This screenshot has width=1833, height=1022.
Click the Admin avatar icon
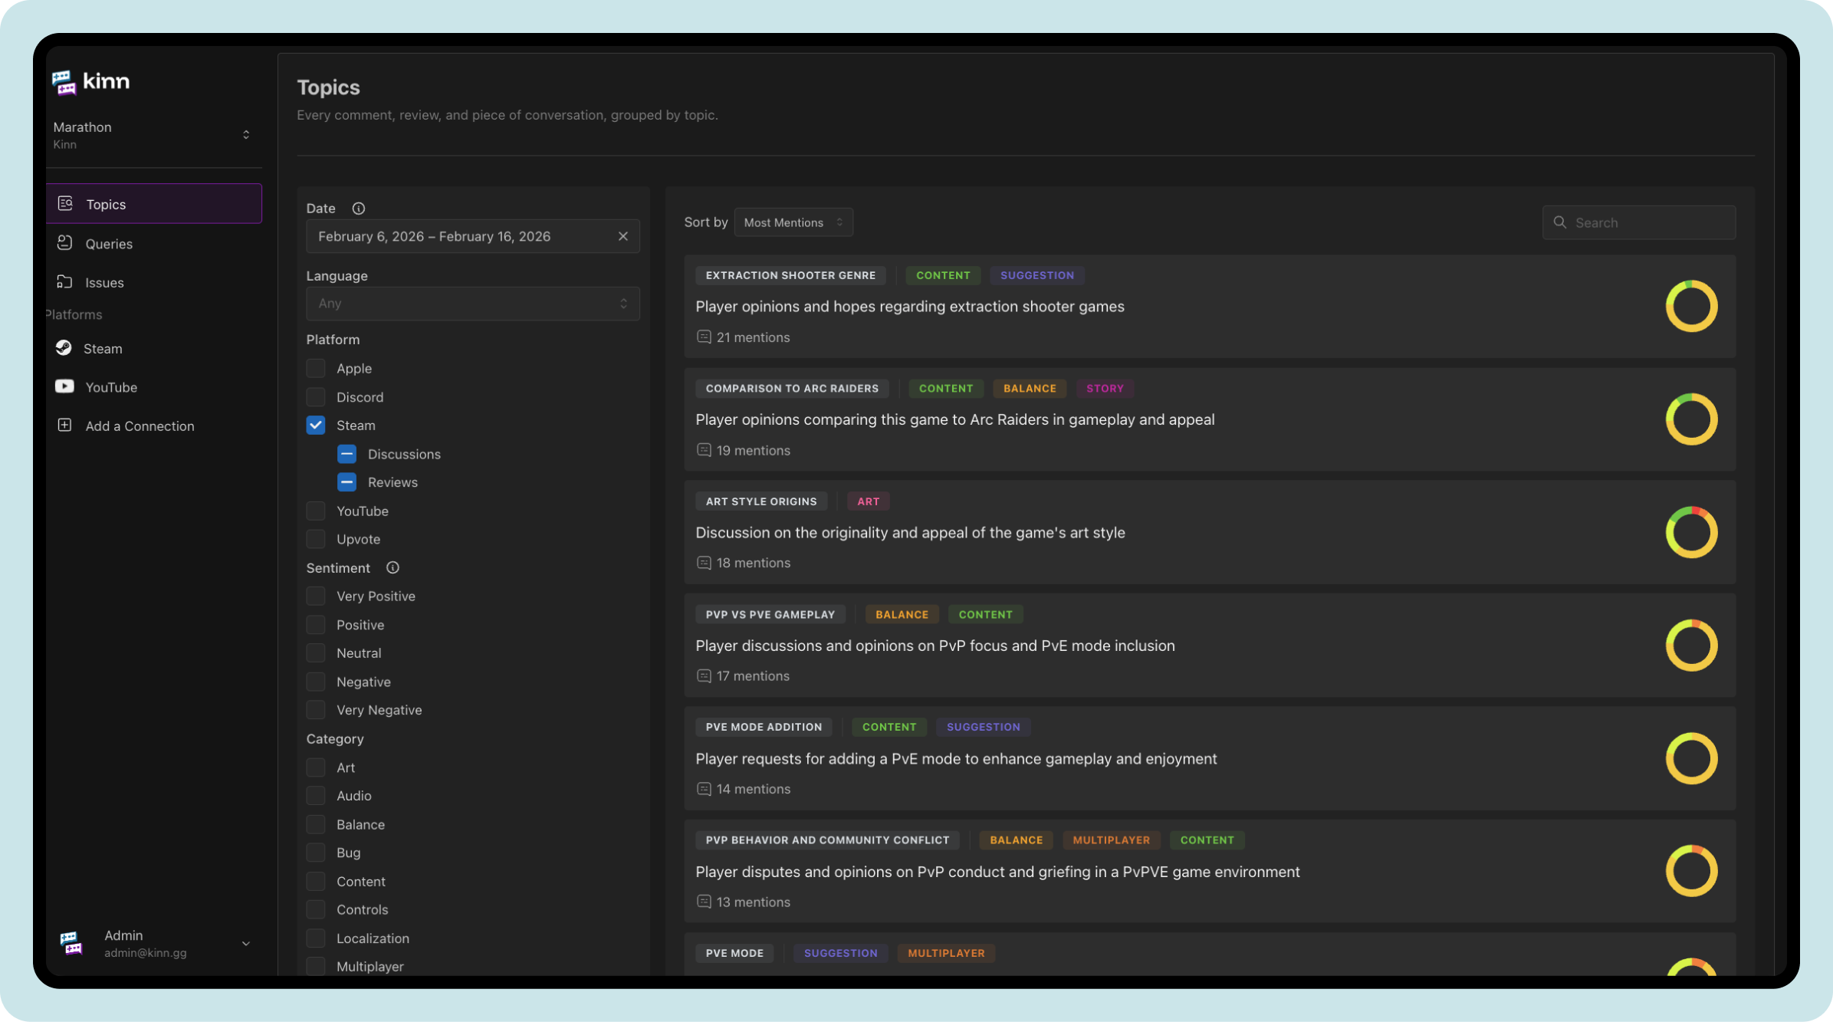[x=71, y=943]
